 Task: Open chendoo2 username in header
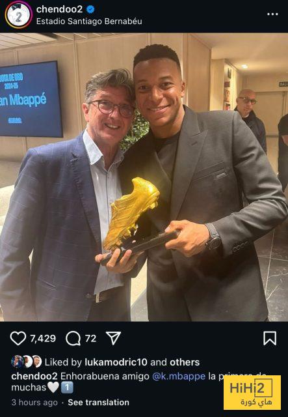59,9
